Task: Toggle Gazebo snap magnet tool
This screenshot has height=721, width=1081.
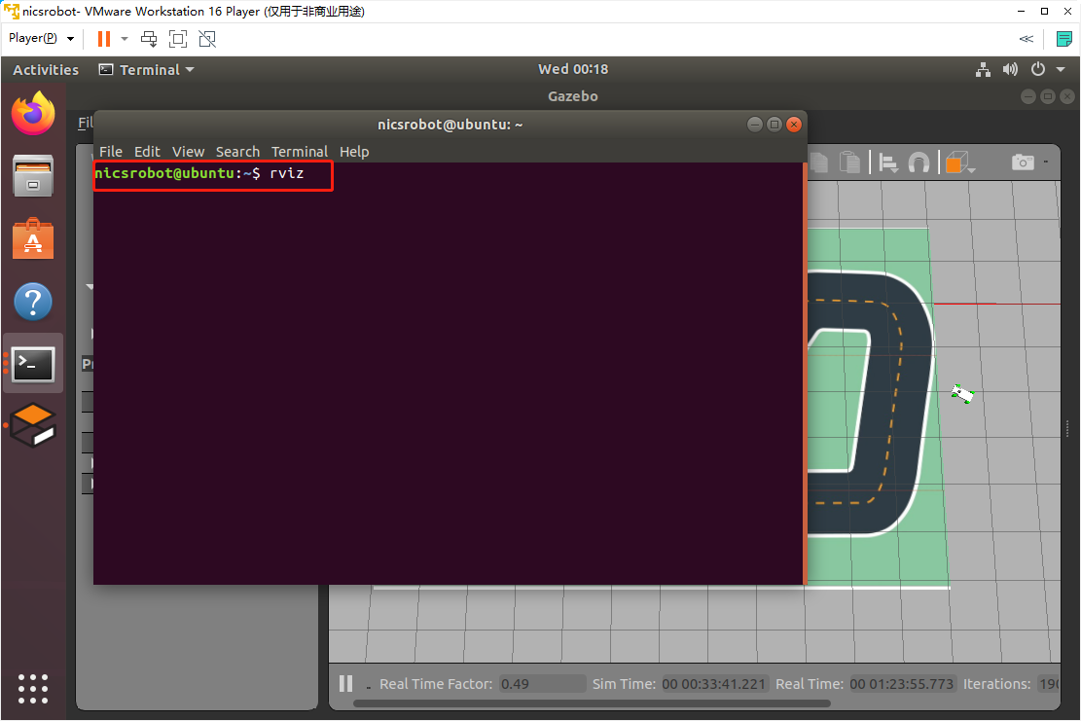Action: (x=919, y=162)
